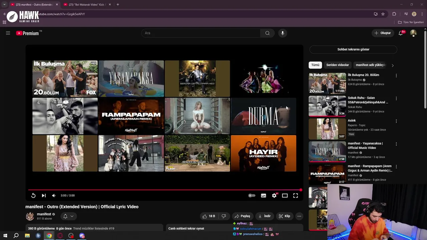Open File Explorer from the taskbar

[27, 236]
